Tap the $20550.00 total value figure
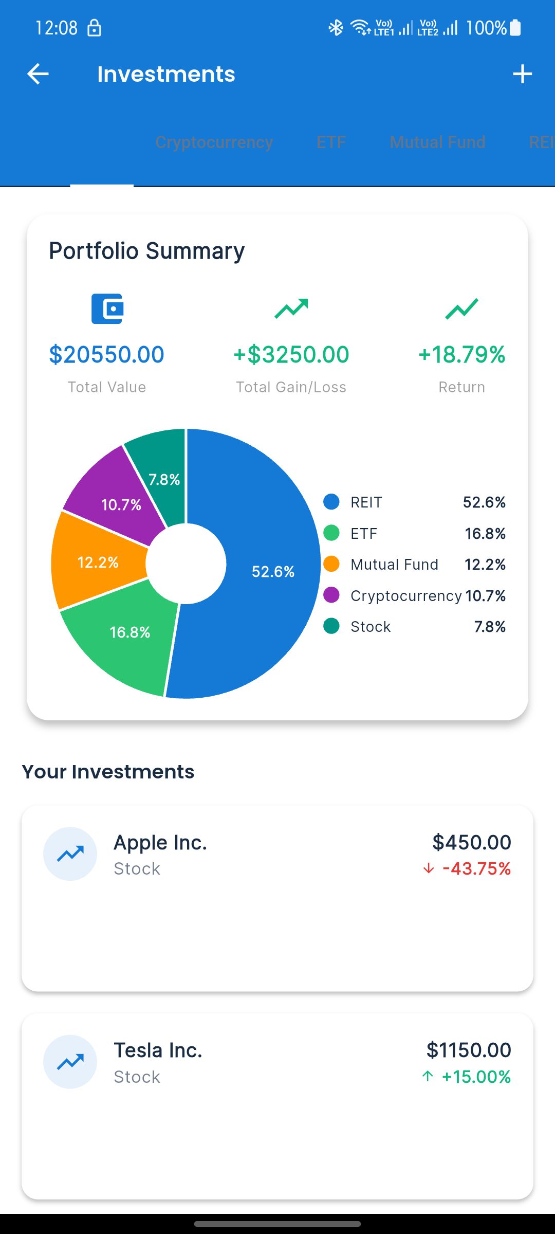 [x=106, y=355]
